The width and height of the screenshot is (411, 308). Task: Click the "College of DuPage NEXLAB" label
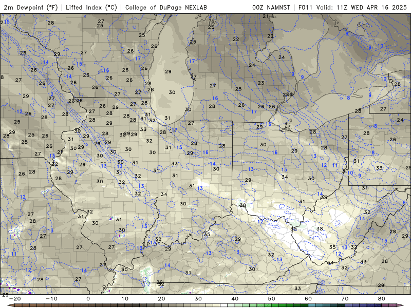point(166,7)
